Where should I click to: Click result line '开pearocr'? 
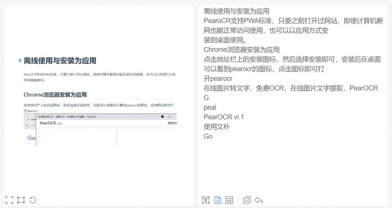click(x=218, y=79)
